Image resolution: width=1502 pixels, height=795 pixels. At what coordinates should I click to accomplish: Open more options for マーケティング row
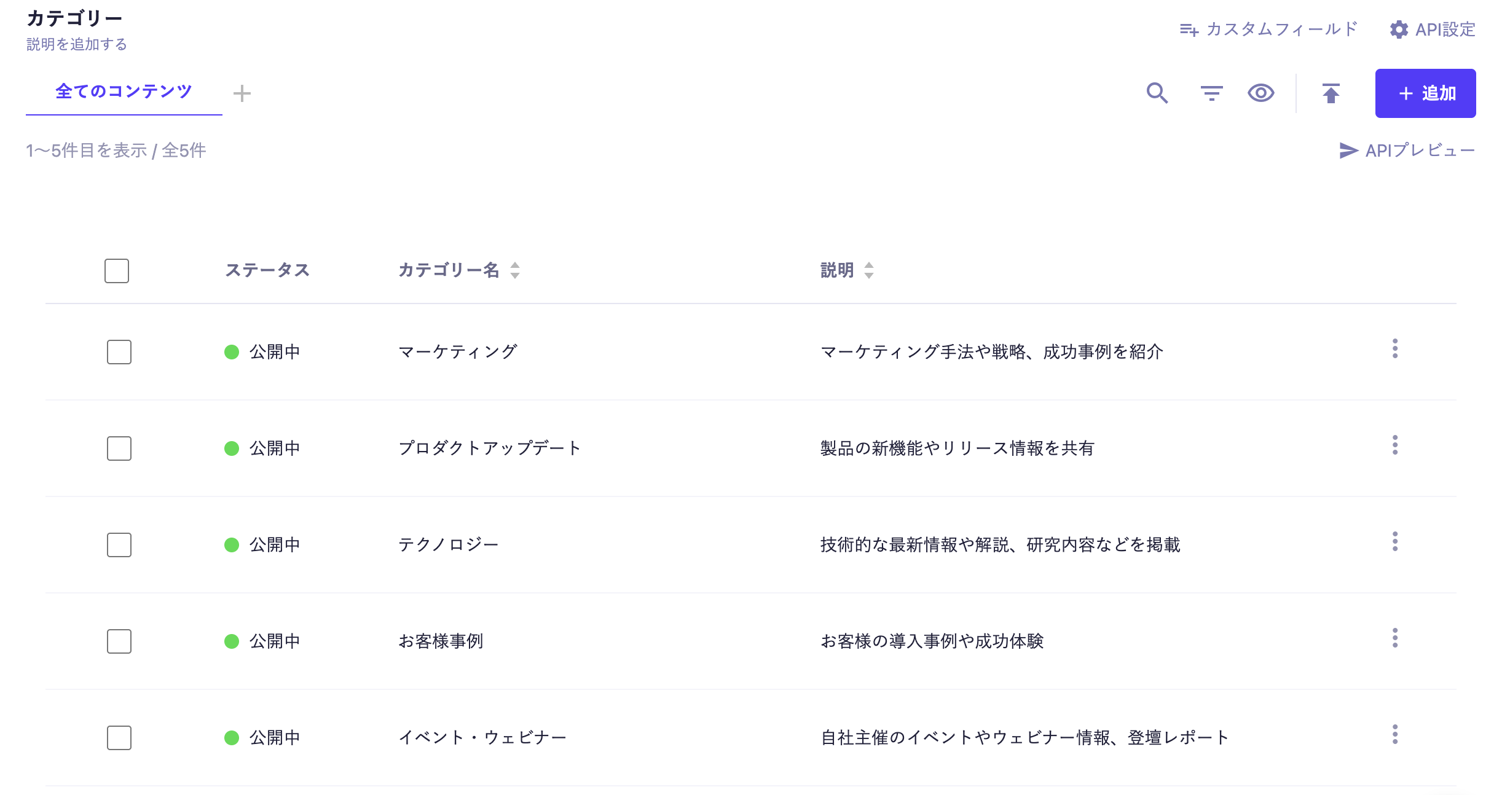click(1394, 349)
